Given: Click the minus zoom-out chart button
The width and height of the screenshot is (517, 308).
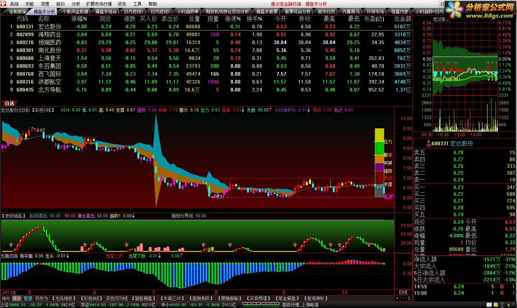Looking at the screenshot, I should tap(403, 298).
